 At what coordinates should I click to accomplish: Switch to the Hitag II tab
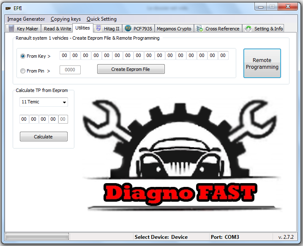coord(108,29)
